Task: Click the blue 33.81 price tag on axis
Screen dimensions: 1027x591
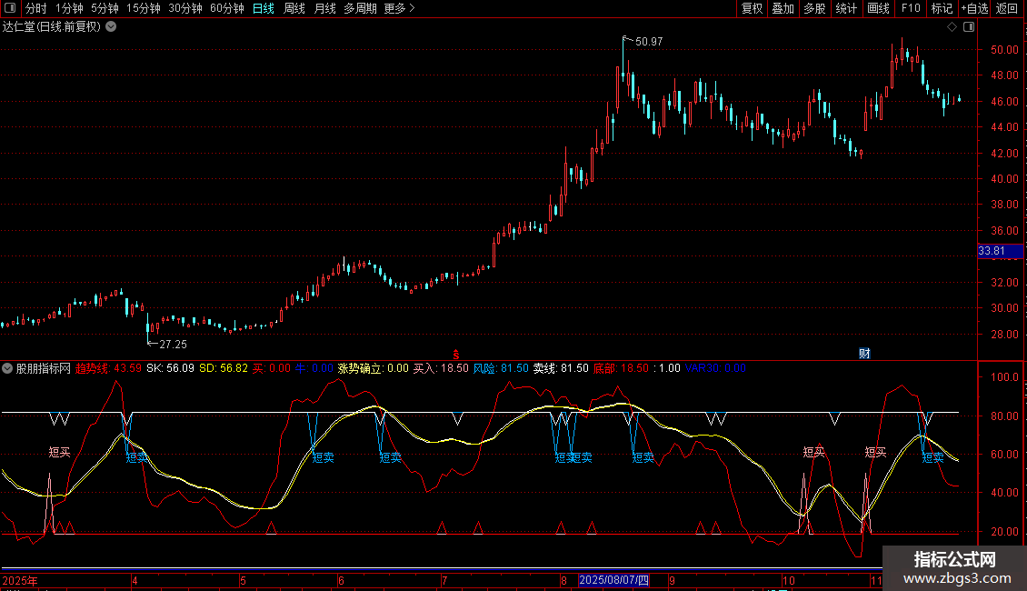Action: (1000, 251)
